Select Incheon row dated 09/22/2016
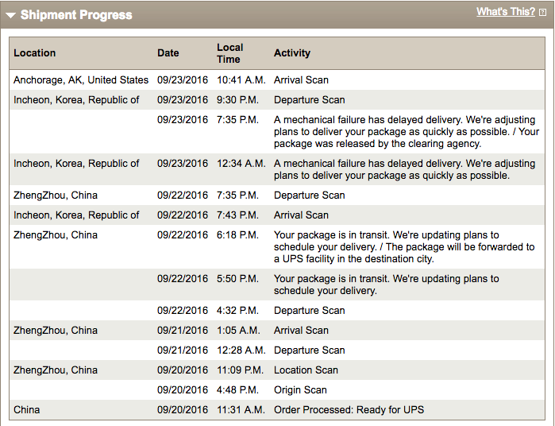The width and height of the screenshot is (555, 426). pos(277,215)
